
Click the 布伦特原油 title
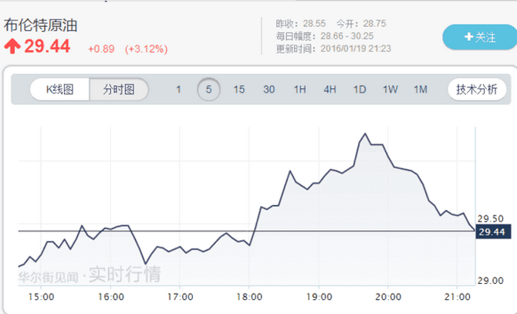41,25
